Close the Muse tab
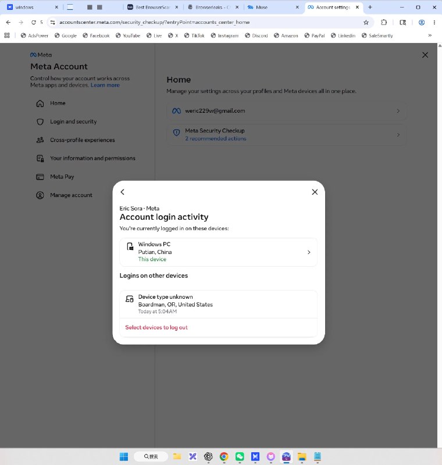This screenshot has width=442, height=465. pyautogui.click(x=297, y=7)
